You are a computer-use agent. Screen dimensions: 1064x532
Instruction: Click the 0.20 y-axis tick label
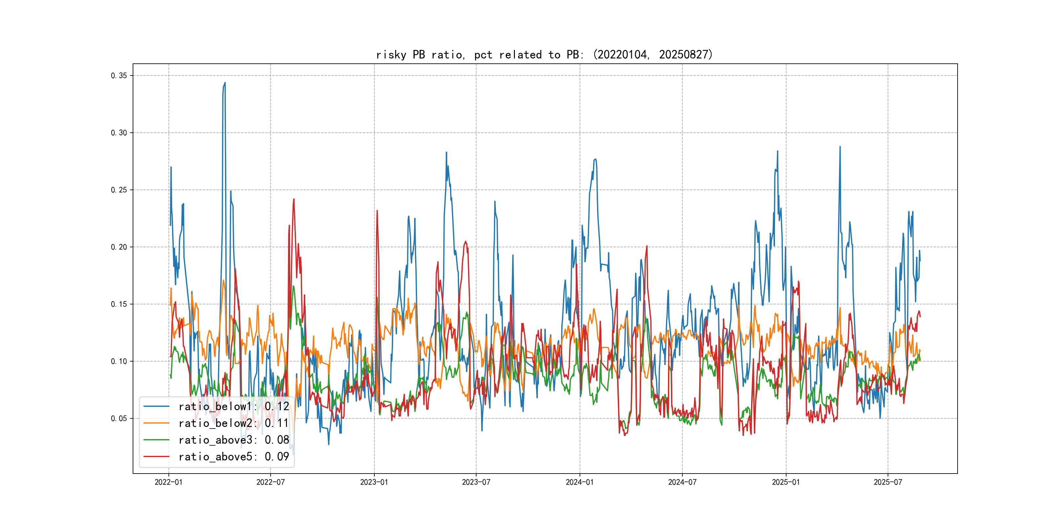click(119, 247)
